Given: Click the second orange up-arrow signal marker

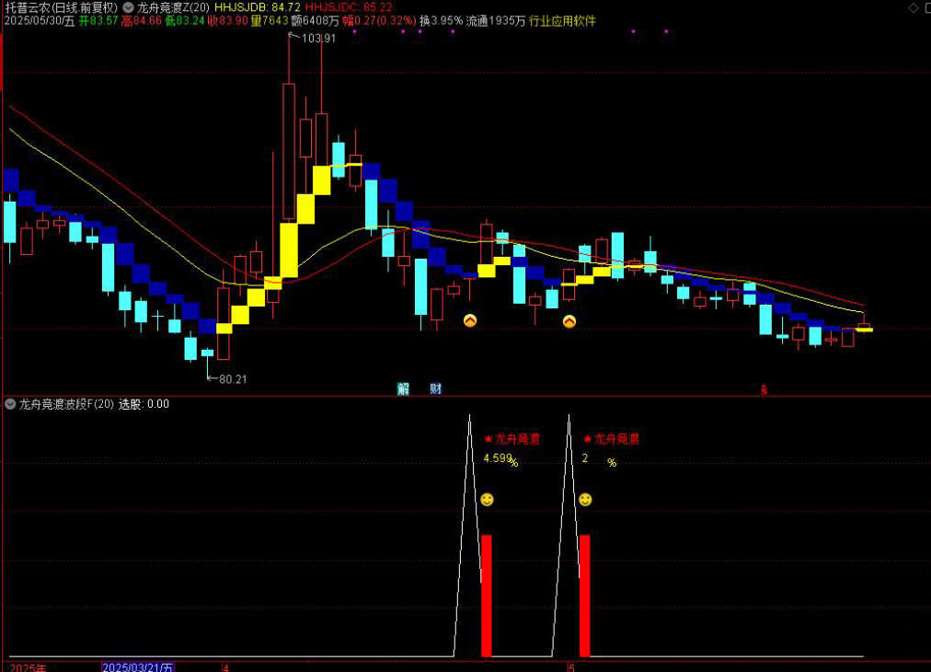Looking at the screenshot, I should 569,321.
